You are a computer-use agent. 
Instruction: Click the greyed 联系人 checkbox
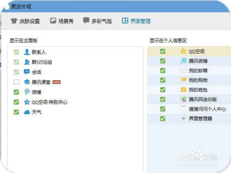(x=16, y=52)
